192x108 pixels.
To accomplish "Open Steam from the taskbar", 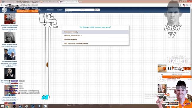I will pyautogui.click(x=20, y=106).
